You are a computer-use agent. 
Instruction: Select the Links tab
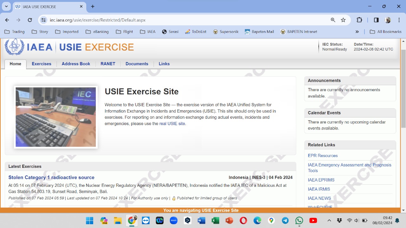(164, 64)
